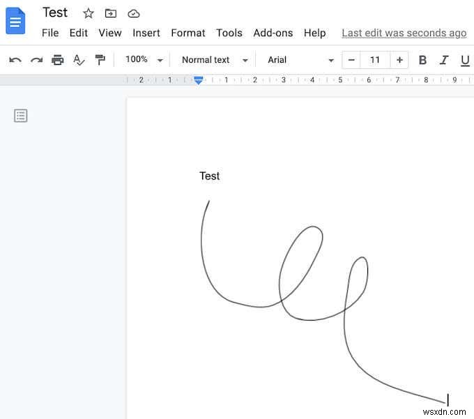This screenshot has height=419, width=474.
Task: Click the Undo arrow
Action: coord(15,60)
